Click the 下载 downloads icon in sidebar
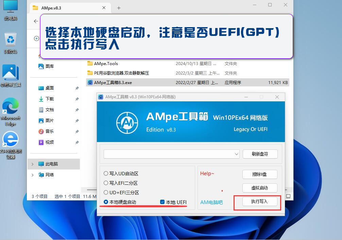342x240 pixels. point(41,99)
